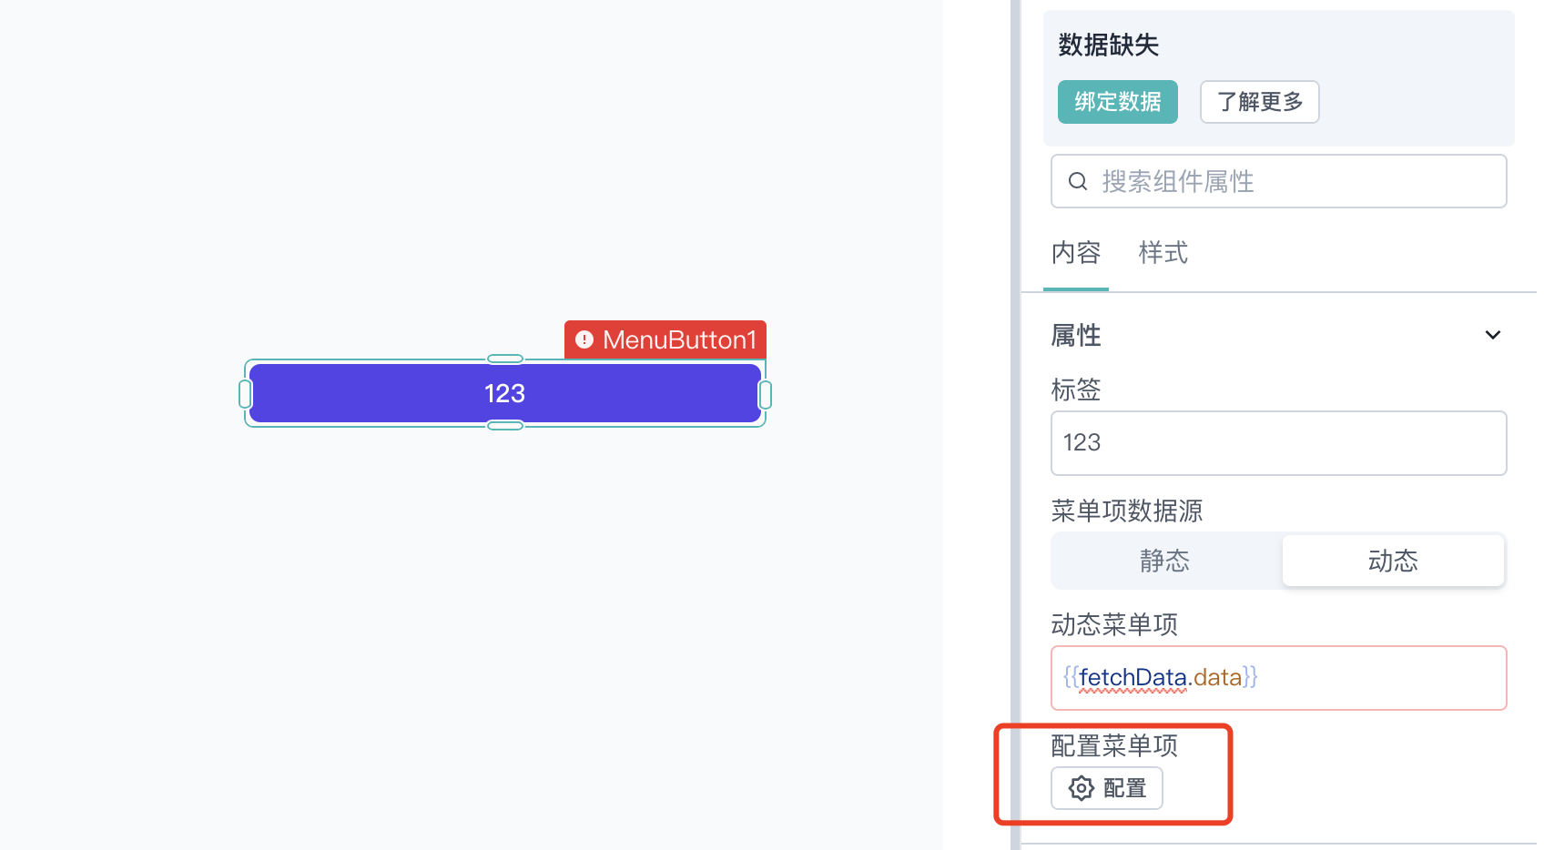Click the MenuButton1 widget name label

(679, 339)
